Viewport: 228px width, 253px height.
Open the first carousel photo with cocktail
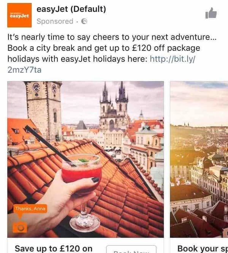[x=85, y=160]
